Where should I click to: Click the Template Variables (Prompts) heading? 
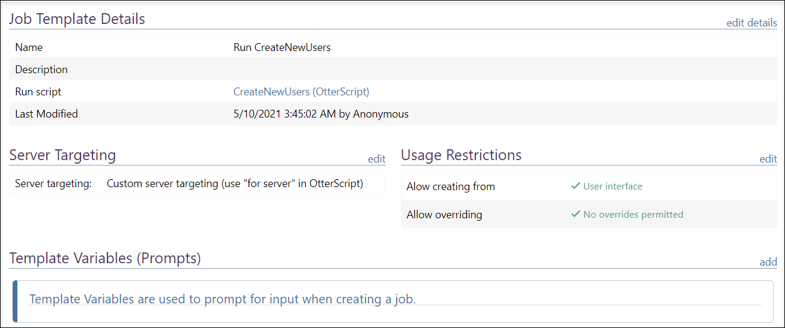(x=105, y=258)
